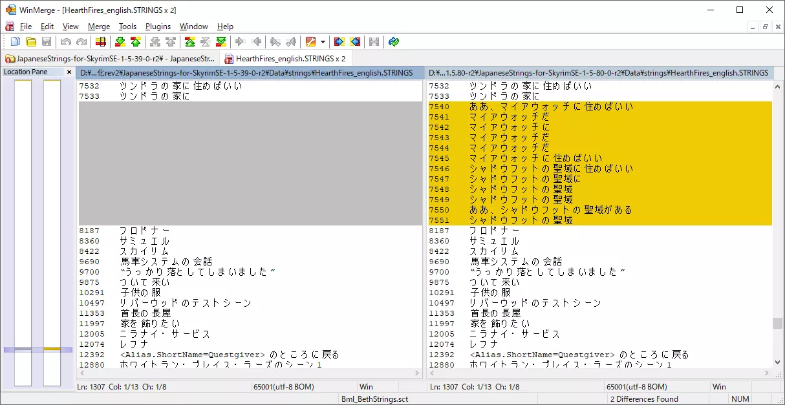Click the left bar in Location Pane
Image resolution: width=785 pixels, height=405 pixels.
(23, 233)
